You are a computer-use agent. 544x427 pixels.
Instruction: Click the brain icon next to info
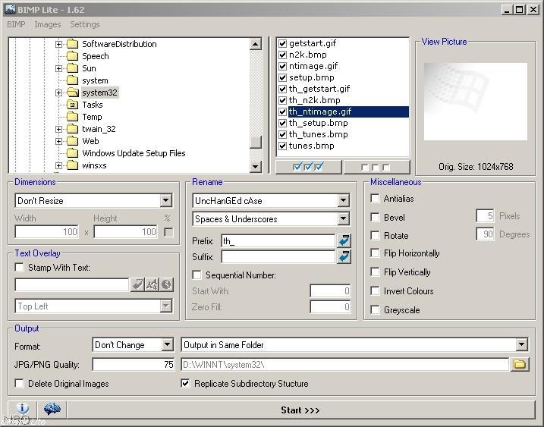click(x=52, y=410)
